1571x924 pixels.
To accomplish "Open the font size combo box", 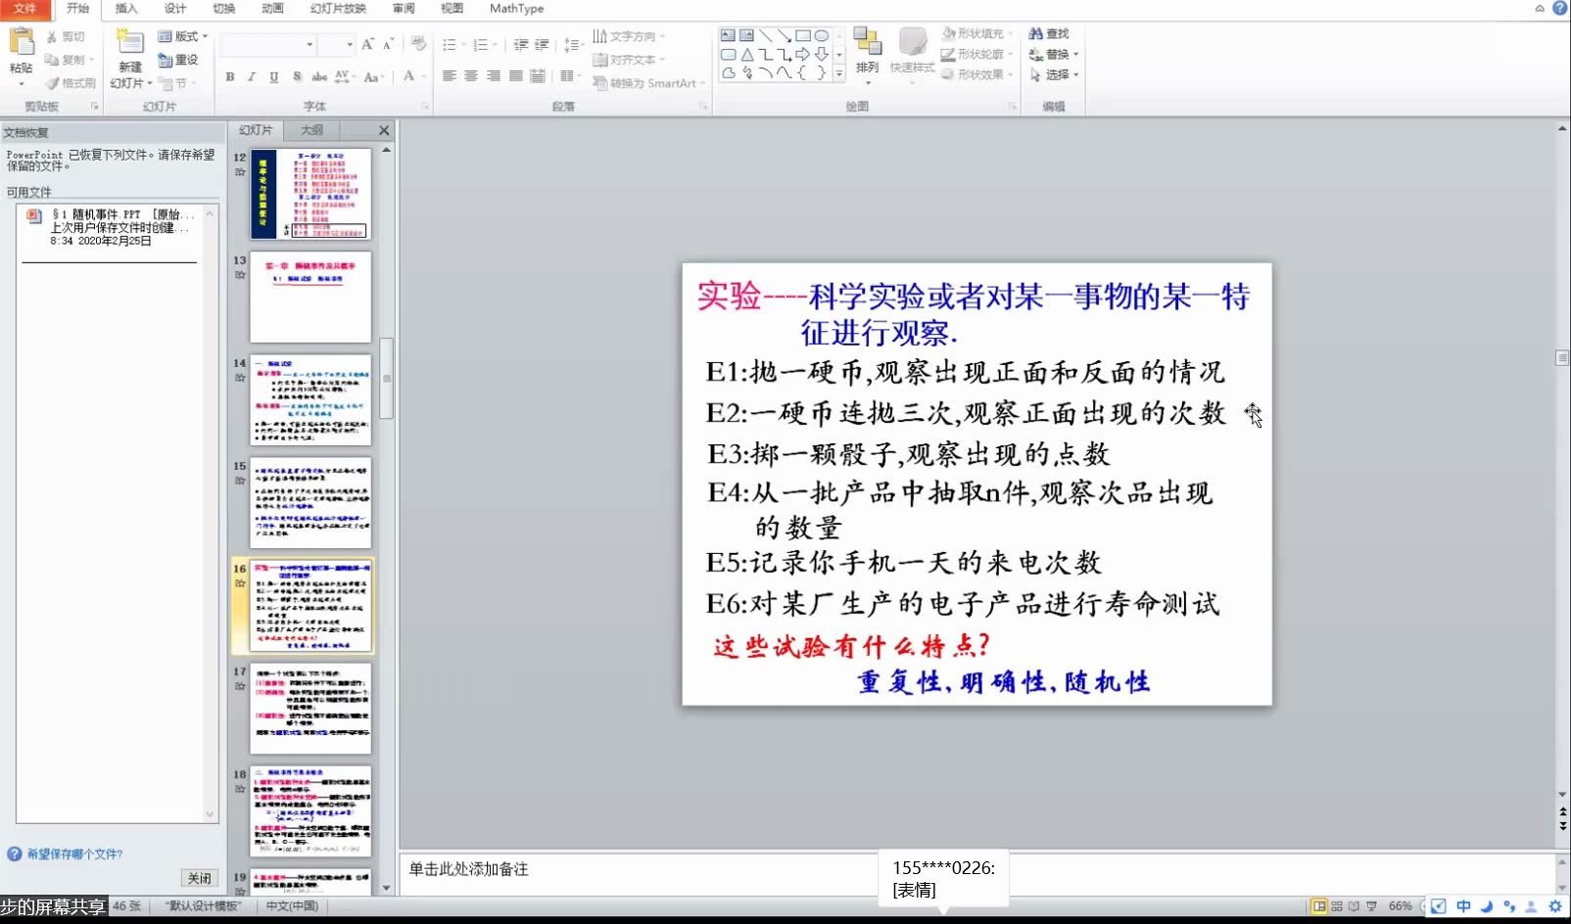I will point(336,44).
